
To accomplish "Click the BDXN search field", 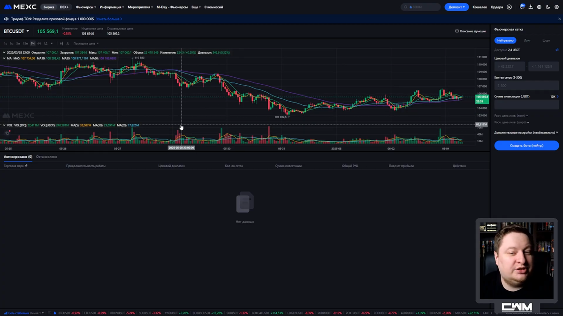I will (421, 7).
